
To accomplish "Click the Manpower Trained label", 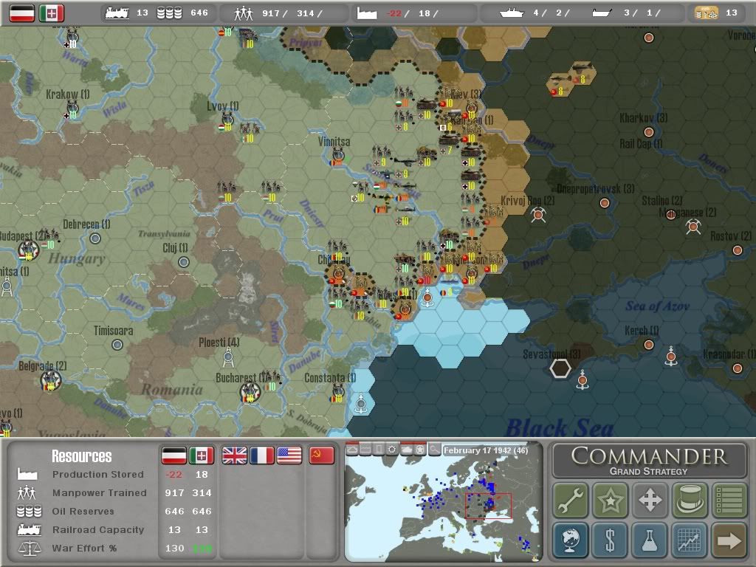I will (x=100, y=492).
